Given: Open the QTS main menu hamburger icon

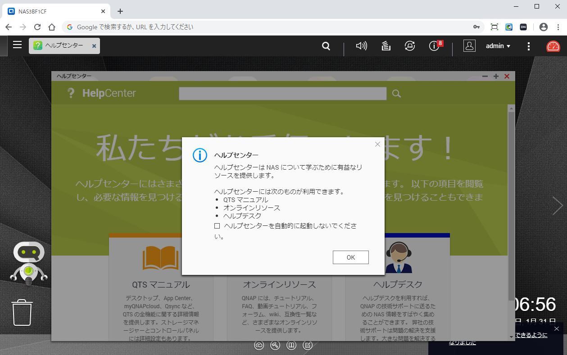Looking at the screenshot, I should [x=17, y=45].
